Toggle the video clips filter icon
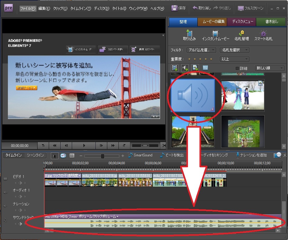 pos(174,68)
